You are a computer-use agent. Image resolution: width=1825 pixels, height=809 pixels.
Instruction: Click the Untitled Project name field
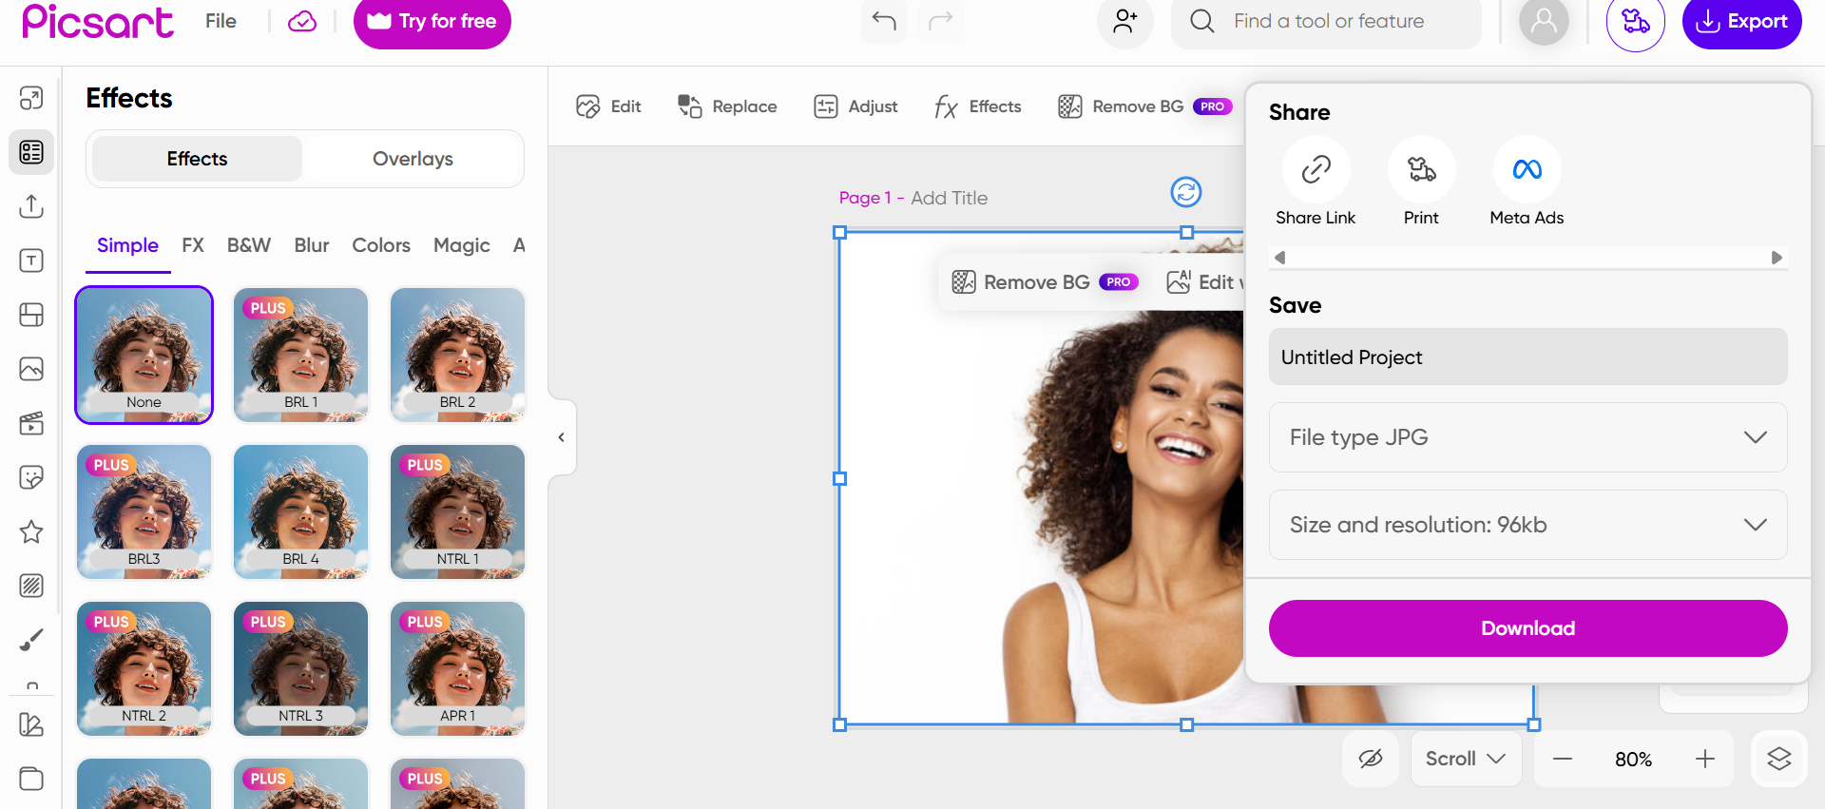[x=1527, y=356]
